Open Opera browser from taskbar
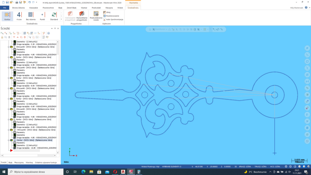Image resolution: width=311 pixels, height=175 pixels. 115,172
